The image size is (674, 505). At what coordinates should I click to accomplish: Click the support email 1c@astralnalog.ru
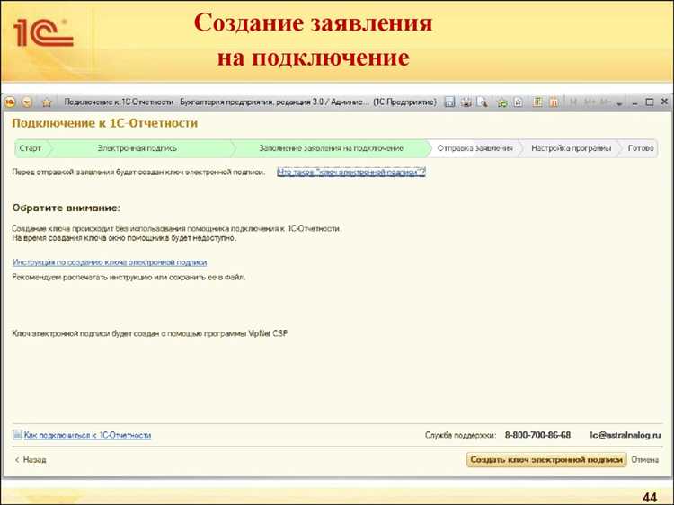point(625,435)
